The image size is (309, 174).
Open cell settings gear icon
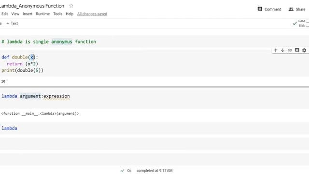click(304, 50)
